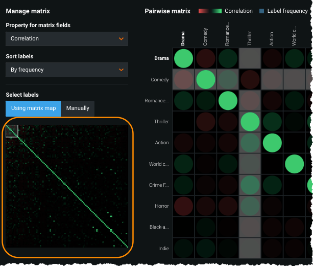
Task: Click the Comedy-Comedy diagonal circle
Action: (x=206, y=80)
